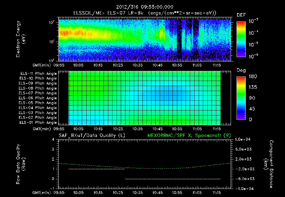Select the ELS-06 Pitch Angle row label
The width and height of the screenshot is (285, 197).
coord(38,98)
